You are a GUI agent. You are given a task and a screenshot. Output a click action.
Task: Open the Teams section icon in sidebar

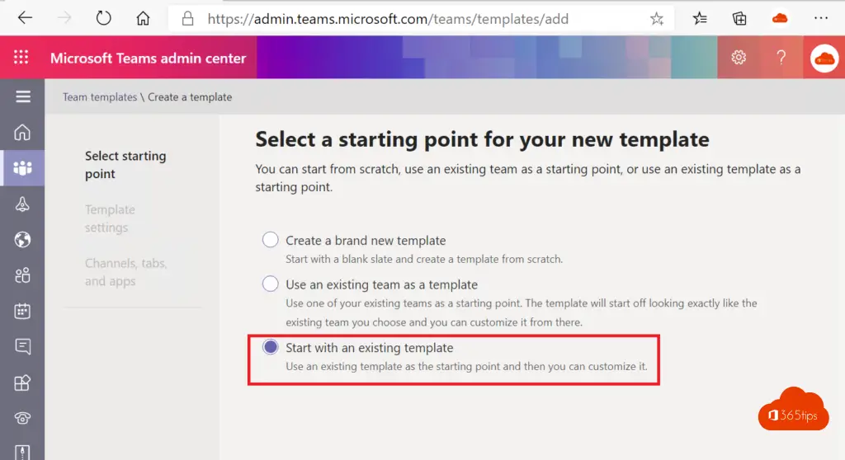tap(22, 168)
